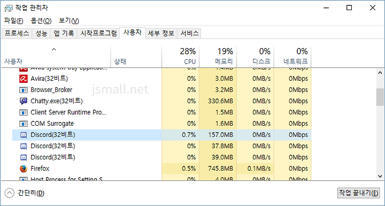Click the 작업 끝내기(E) button
This screenshot has width=385, height=206.
pyautogui.click(x=358, y=193)
